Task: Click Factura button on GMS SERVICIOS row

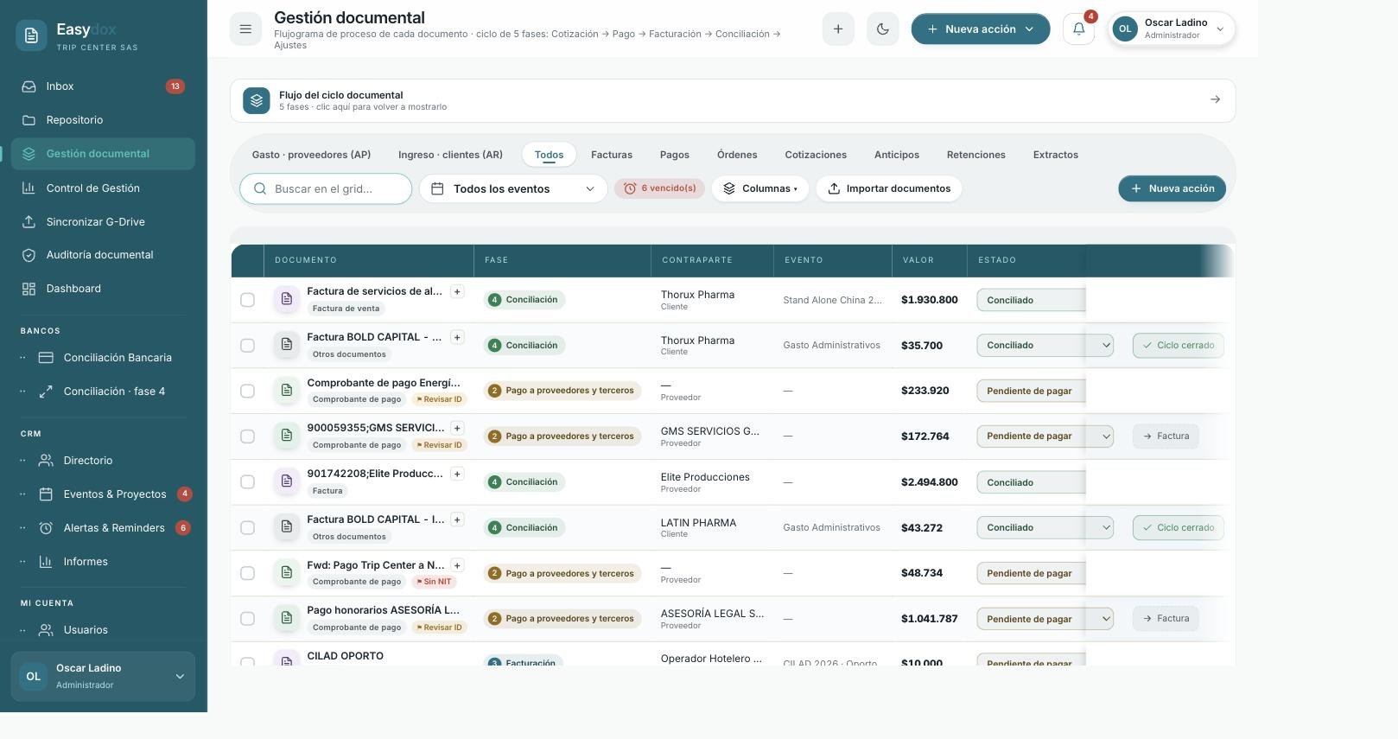Action: pyautogui.click(x=1166, y=436)
